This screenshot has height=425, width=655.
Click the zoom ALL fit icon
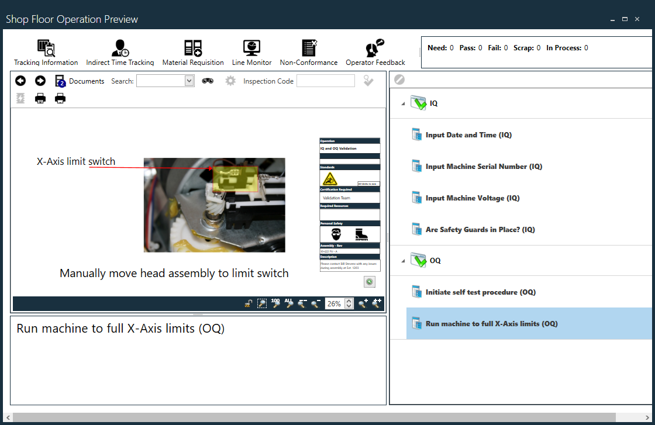(x=288, y=303)
